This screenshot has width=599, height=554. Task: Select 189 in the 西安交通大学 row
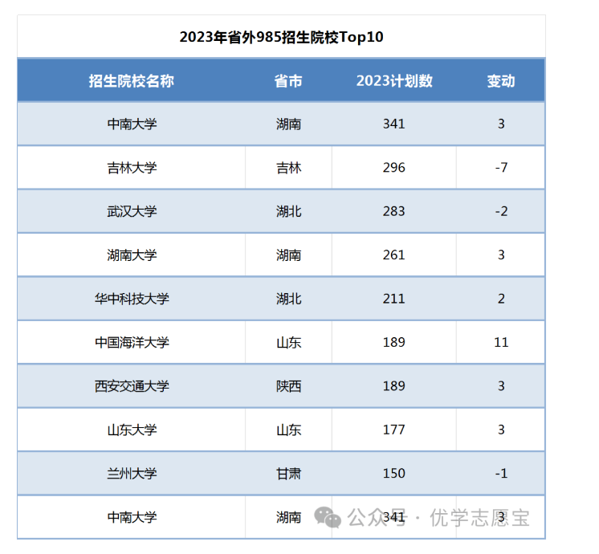coord(394,385)
